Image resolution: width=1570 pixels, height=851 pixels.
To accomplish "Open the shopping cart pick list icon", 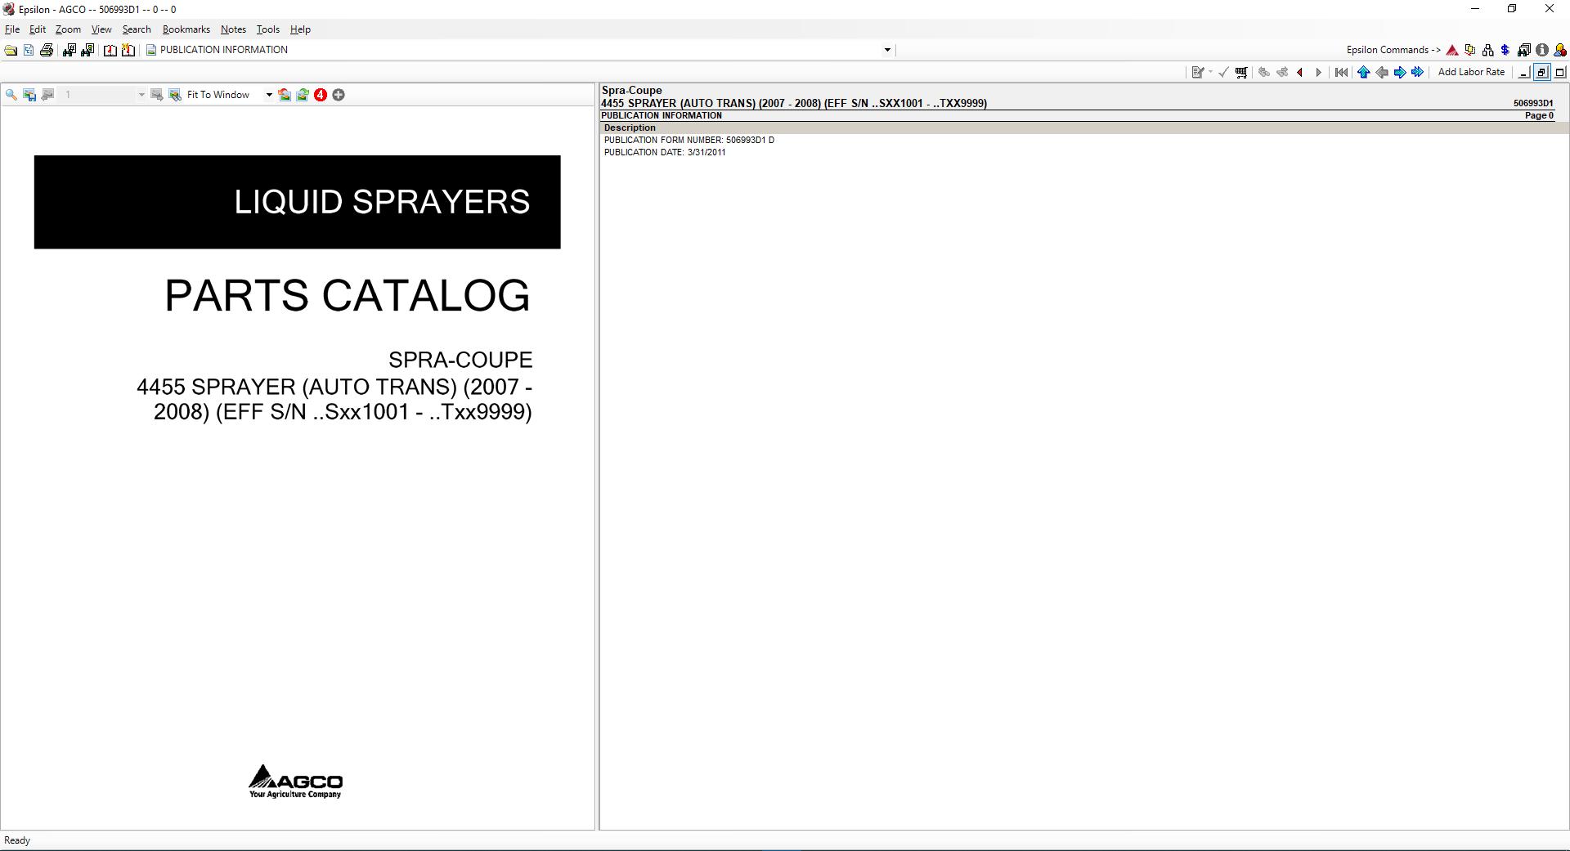I will (x=1241, y=72).
